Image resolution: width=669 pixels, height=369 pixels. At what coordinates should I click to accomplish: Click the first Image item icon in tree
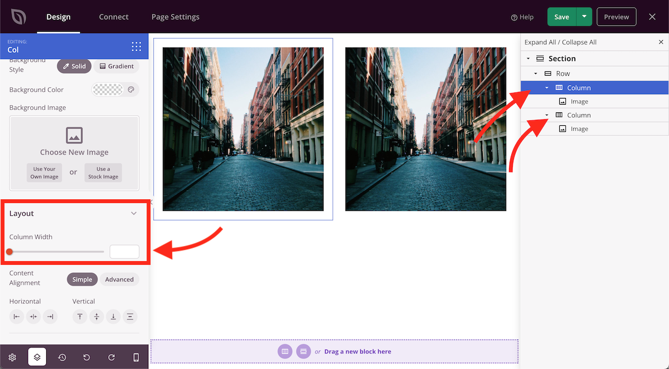(563, 101)
